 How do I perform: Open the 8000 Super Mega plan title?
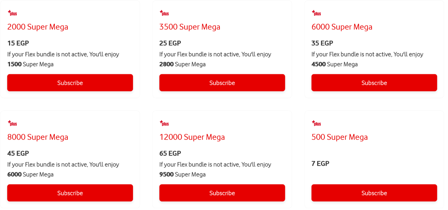[x=38, y=137]
